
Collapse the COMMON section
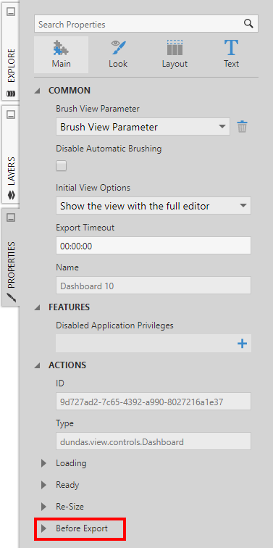tap(37, 91)
